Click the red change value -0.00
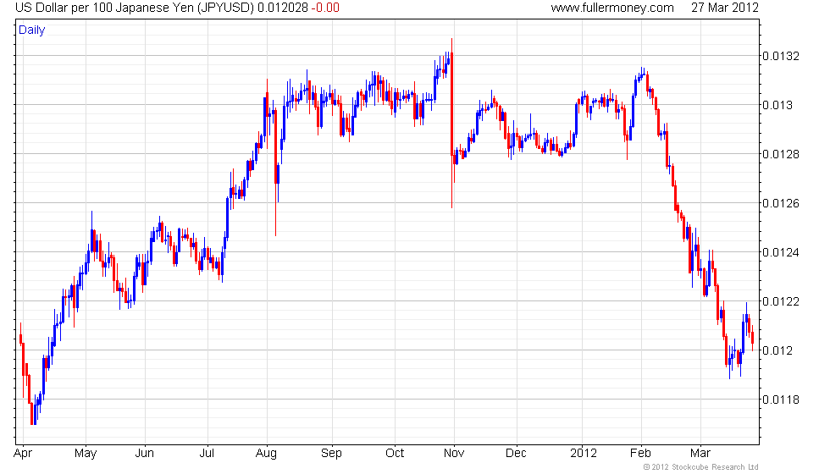This screenshot has height=474, width=830. pos(325,8)
